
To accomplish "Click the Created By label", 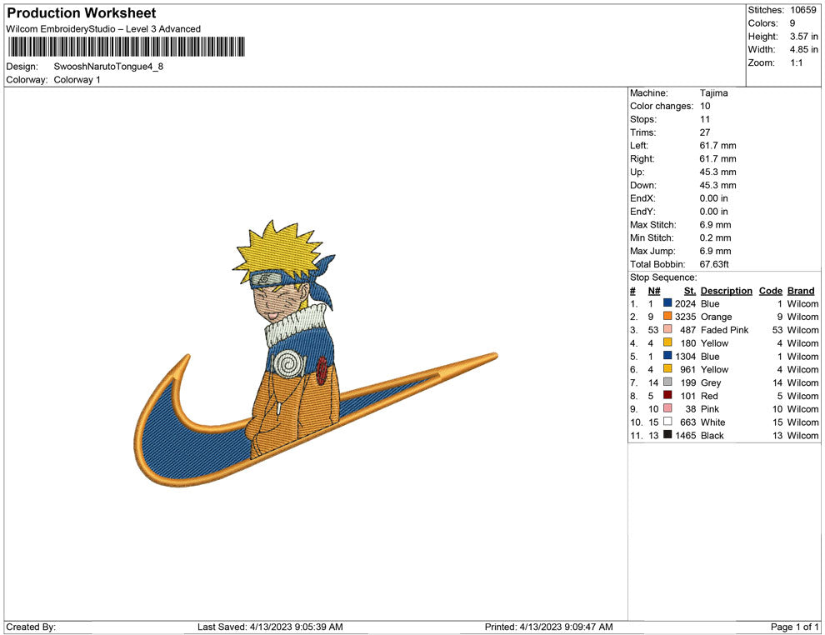I will pos(31,627).
